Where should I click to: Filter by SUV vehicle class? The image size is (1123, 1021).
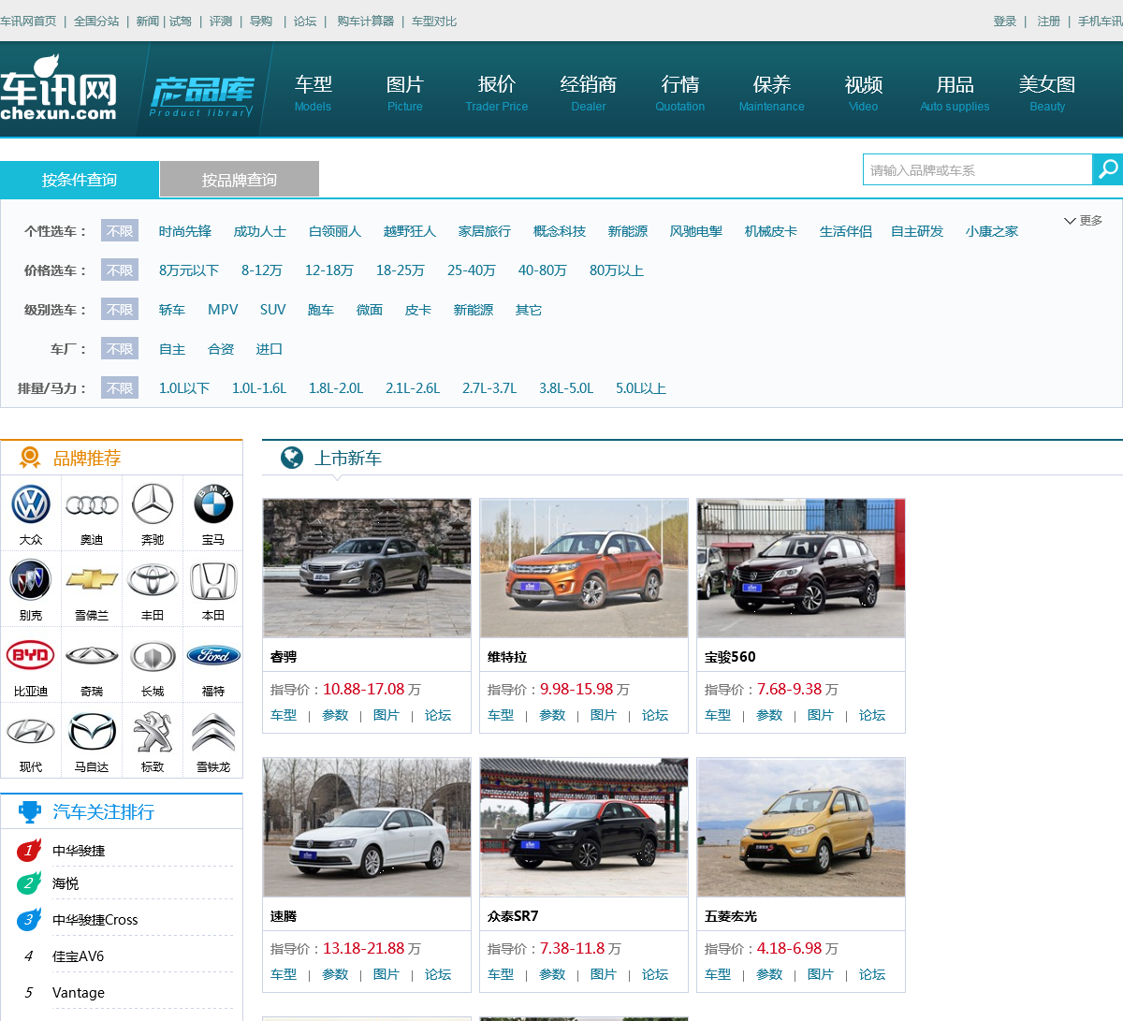coord(273,310)
